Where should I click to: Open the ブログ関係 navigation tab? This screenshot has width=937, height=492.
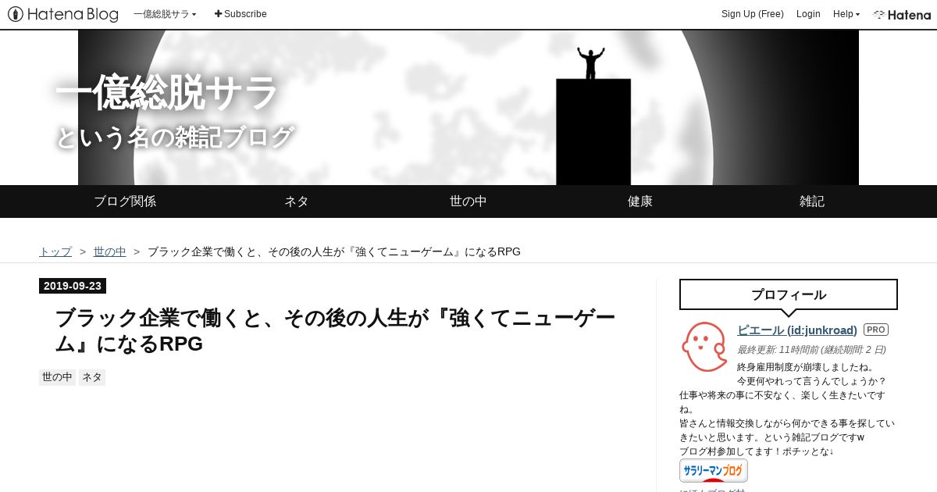(x=125, y=201)
